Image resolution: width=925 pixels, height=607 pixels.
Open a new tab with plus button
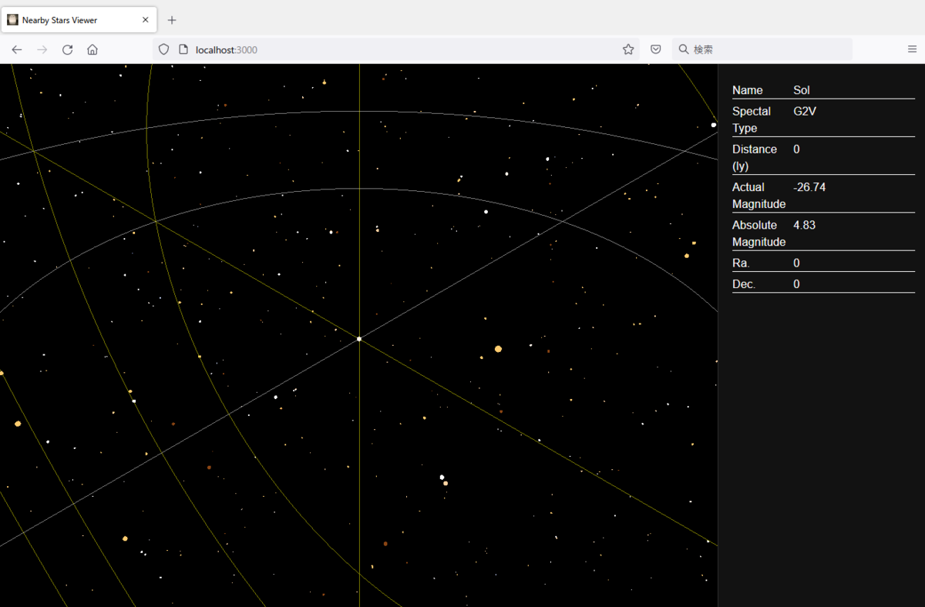click(172, 20)
